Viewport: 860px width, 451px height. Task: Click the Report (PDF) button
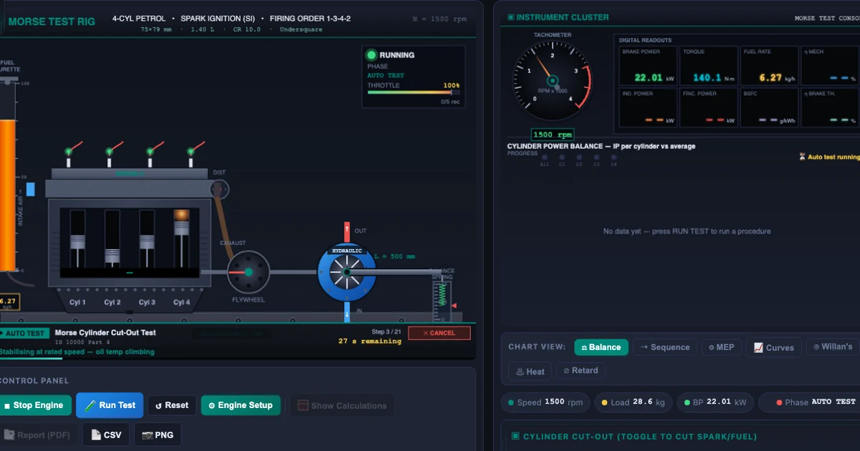coord(37,435)
